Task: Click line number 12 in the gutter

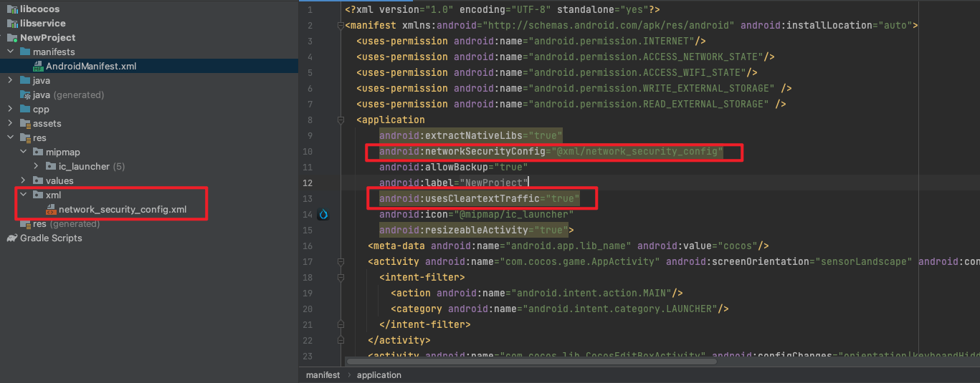Action: [308, 183]
